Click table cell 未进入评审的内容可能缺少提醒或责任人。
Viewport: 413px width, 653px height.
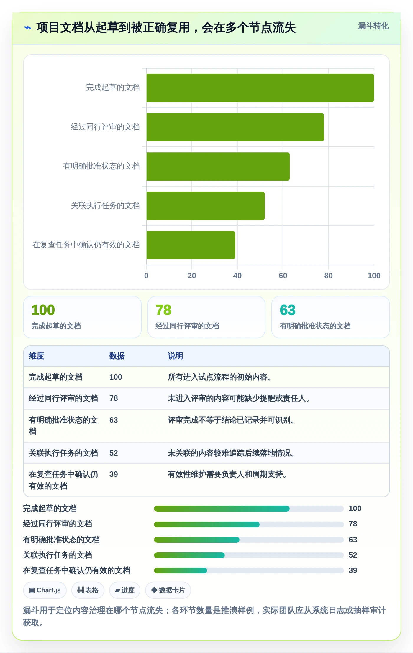tap(239, 398)
